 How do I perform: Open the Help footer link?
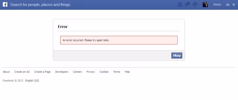coord(127,72)
